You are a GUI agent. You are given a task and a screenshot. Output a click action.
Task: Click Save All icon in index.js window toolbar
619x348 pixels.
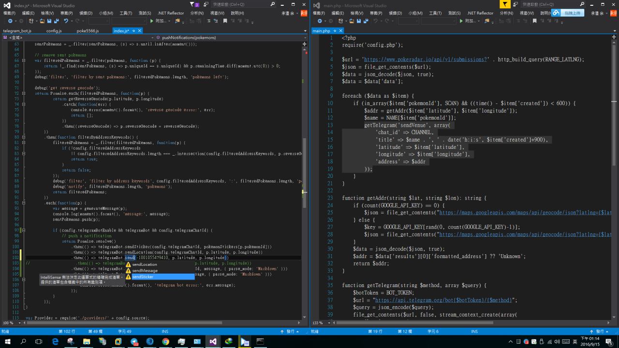(x=57, y=21)
